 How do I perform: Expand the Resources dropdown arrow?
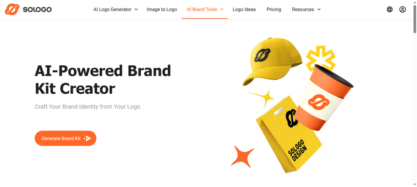319,10
